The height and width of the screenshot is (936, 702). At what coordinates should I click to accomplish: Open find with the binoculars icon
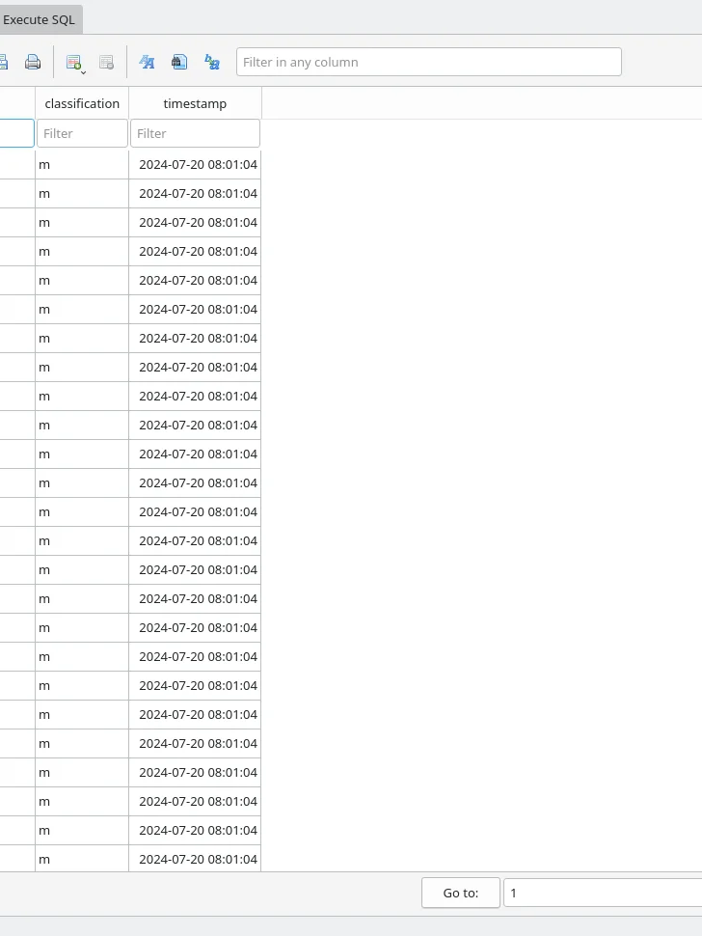pyautogui.click(x=179, y=62)
